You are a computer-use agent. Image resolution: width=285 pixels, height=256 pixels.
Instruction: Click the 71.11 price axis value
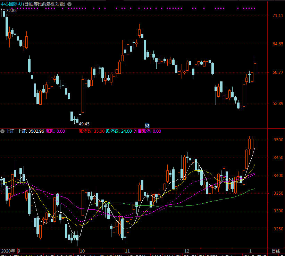278,16
